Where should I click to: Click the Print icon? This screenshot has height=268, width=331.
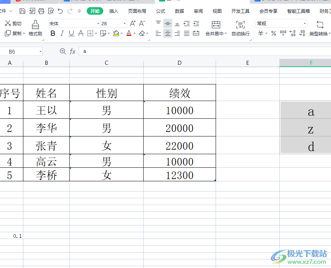click(41, 11)
